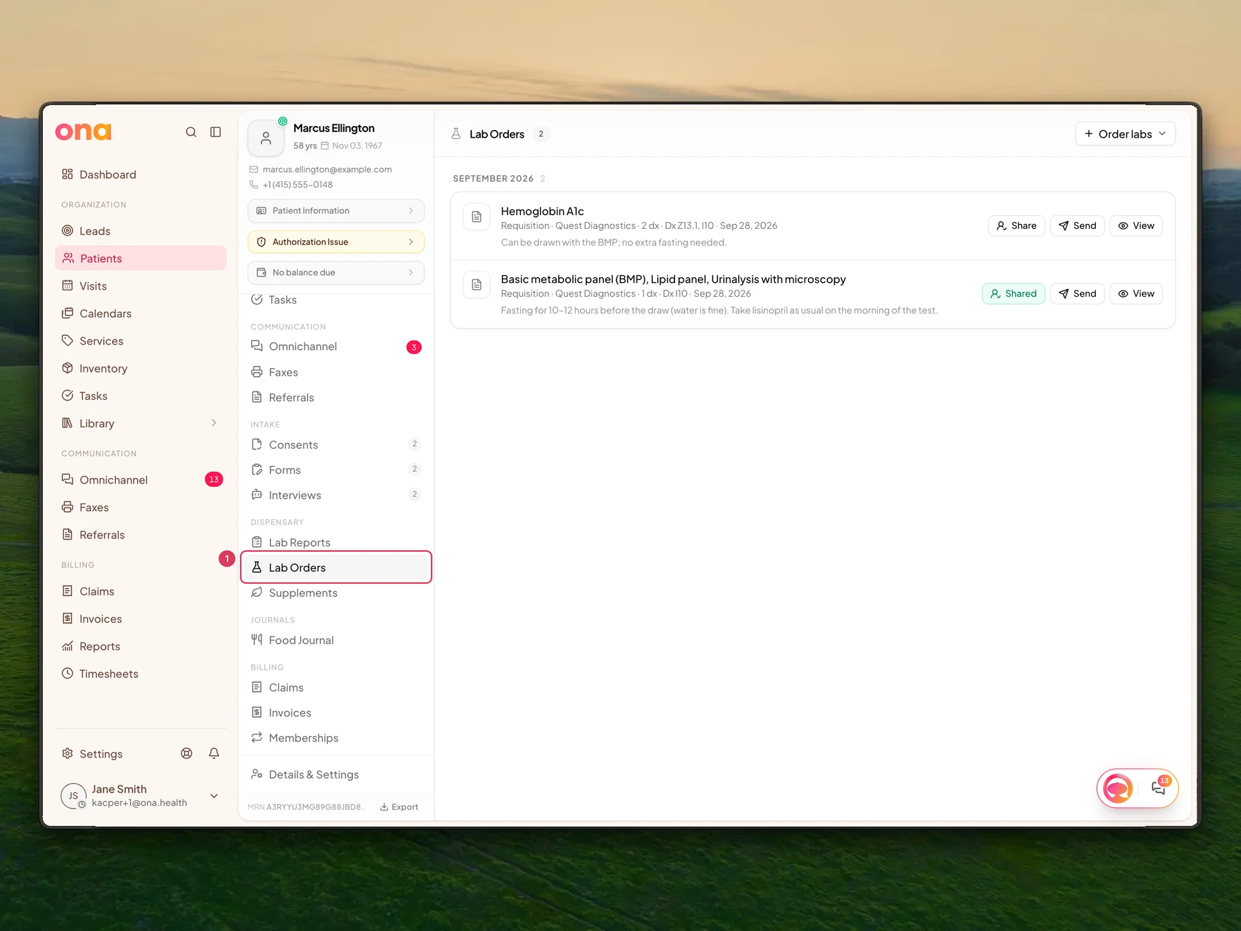Open Timesheets
The width and height of the screenshot is (1241, 931).
(140, 674)
